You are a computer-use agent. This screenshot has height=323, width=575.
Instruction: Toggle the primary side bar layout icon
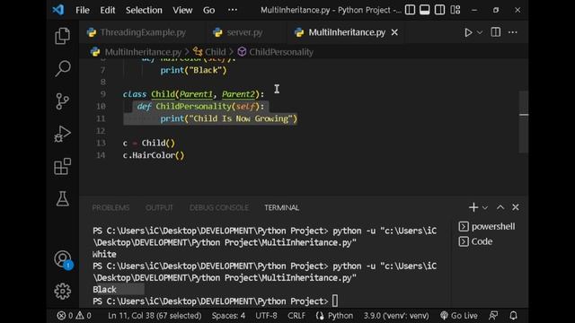[x=410, y=10]
